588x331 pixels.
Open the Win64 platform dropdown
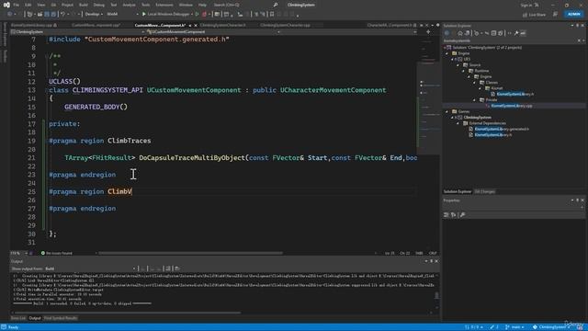122,14
